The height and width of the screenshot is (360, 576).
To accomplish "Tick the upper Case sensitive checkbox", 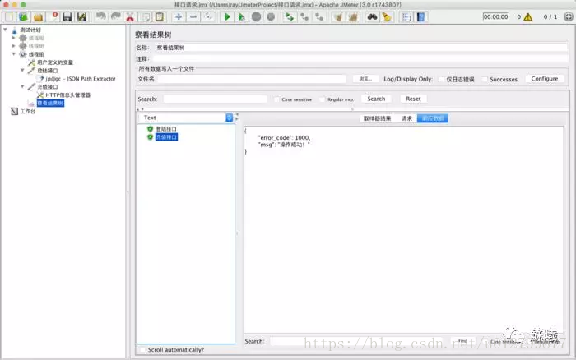I will 276,99.
